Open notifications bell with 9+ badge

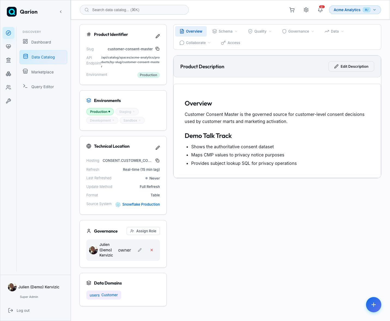[x=320, y=10]
